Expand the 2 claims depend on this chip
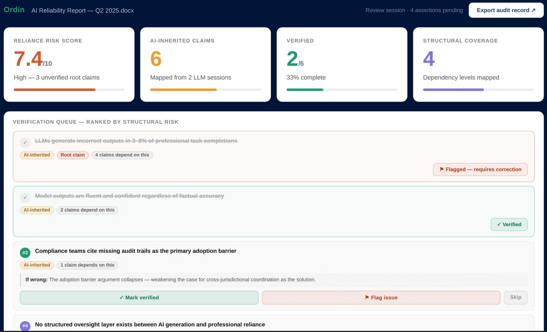 [87, 210]
